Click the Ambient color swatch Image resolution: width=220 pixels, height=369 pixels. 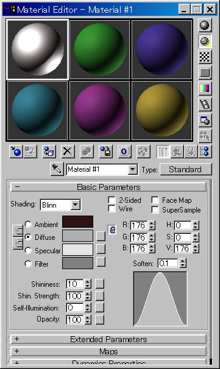(78, 222)
